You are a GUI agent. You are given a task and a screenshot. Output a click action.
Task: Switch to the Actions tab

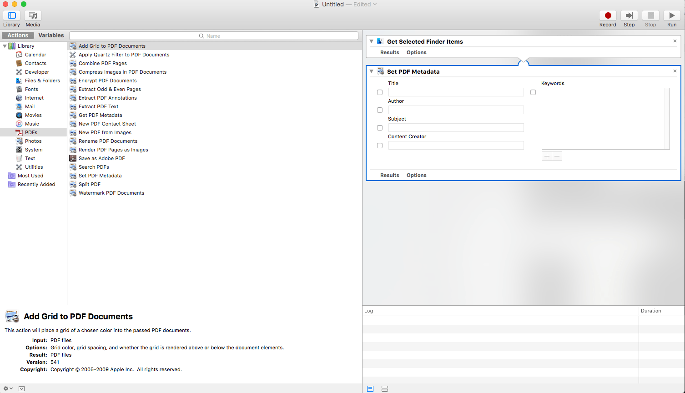[x=18, y=35]
